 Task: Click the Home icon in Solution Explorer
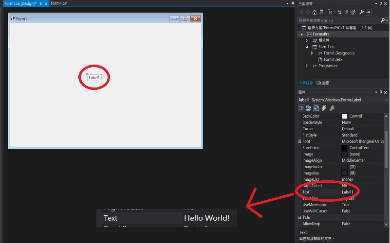[315, 12]
